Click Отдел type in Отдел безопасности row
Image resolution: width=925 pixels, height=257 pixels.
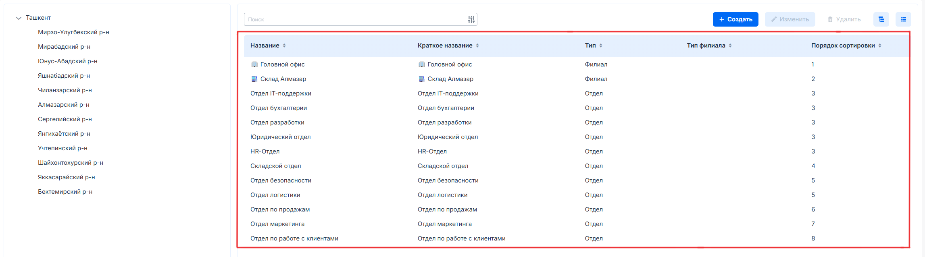[x=594, y=180]
